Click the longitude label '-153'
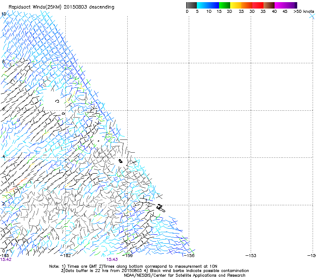 tap(251, 255)
